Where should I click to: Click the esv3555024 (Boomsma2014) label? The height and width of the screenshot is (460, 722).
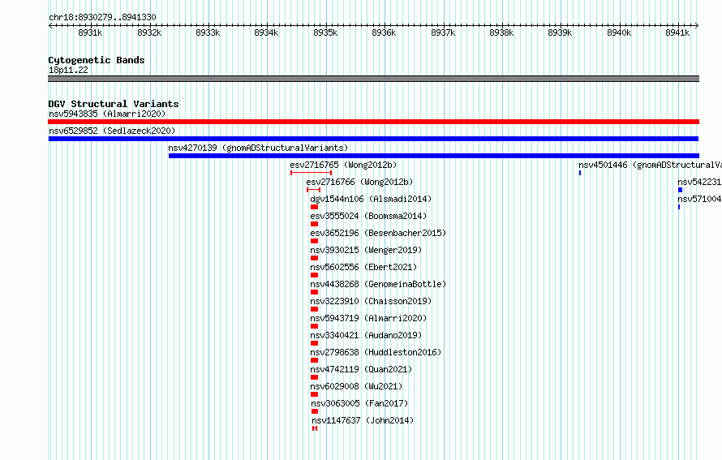(368, 216)
